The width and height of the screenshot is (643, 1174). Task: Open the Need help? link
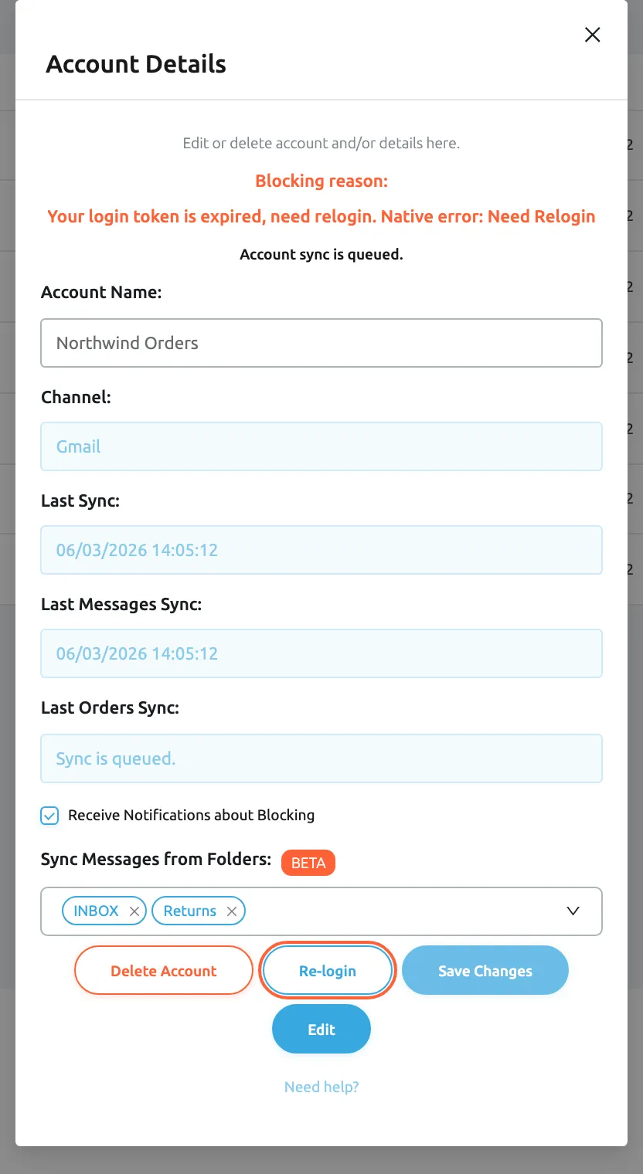[321, 1087]
